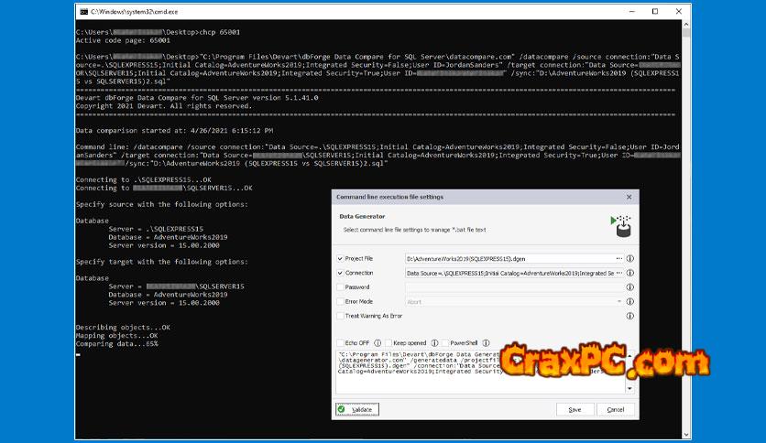
Task: Enable the Echo OFF checkbox
Action: (340, 343)
